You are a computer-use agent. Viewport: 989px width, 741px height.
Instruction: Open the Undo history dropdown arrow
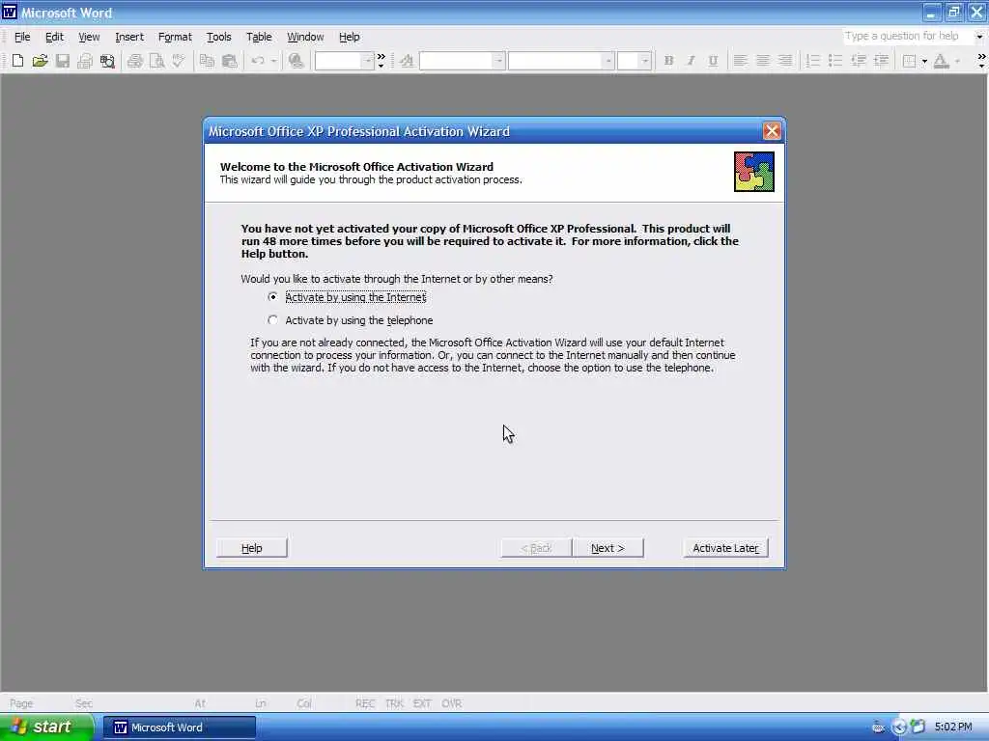[273, 61]
